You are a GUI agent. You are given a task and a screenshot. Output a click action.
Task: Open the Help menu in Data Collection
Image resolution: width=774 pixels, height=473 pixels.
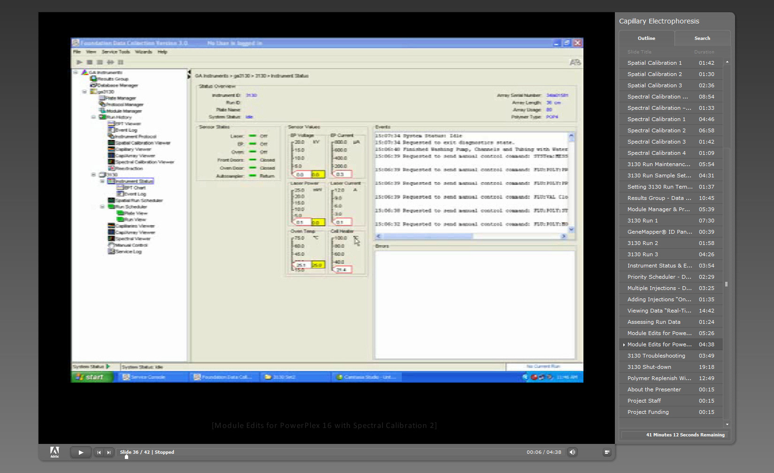coord(162,52)
